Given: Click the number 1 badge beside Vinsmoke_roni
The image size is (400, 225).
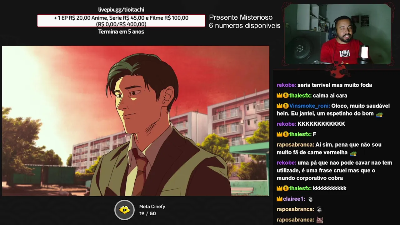Looking at the screenshot, I should point(286,106).
